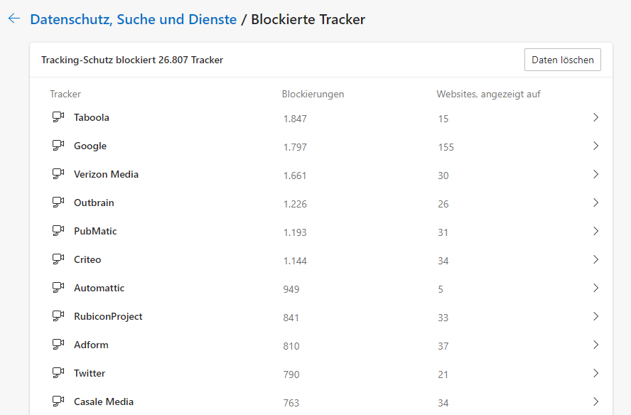Click the tracker icon beside Outbrain
Screen dimensions: 631x415
[x=58, y=203]
